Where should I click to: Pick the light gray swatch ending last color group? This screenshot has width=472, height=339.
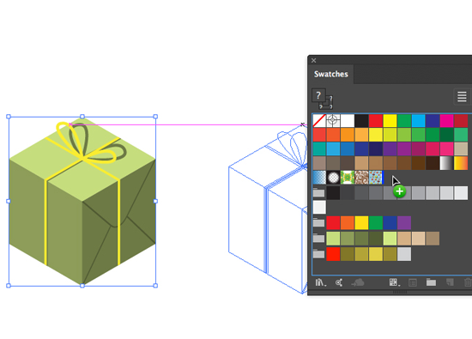[x=404, y=254]
